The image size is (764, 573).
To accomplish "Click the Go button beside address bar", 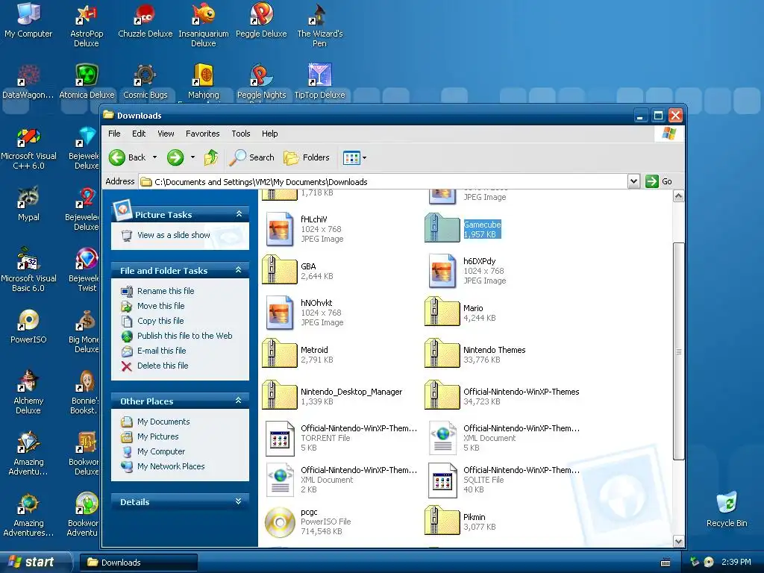I will pos(659,182).
